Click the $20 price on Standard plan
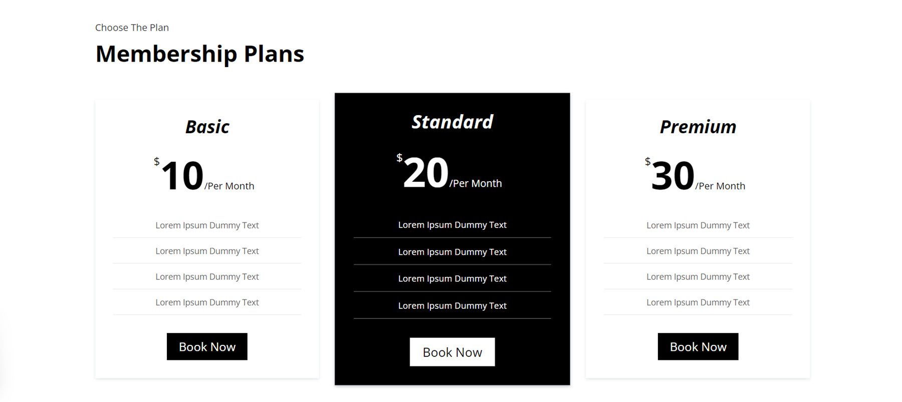902x402 pixels. point(426,173)
